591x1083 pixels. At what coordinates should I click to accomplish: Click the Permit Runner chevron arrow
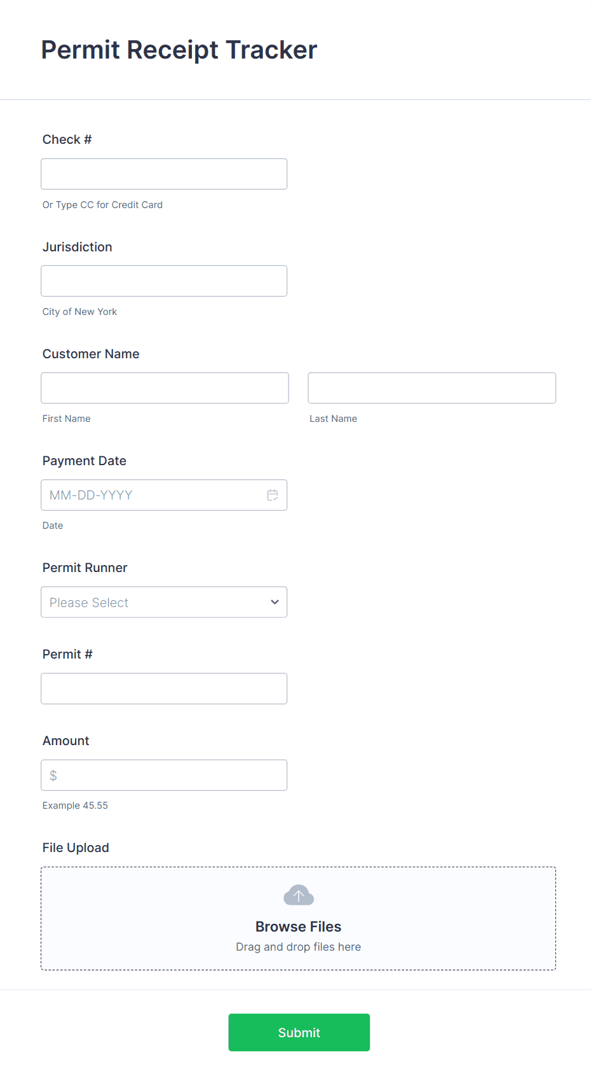[x=274, y=602]
